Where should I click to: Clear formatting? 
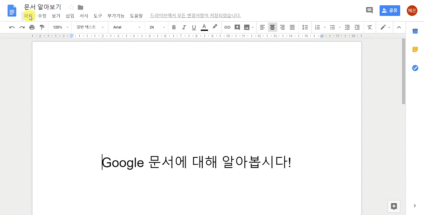pos(370,27)
